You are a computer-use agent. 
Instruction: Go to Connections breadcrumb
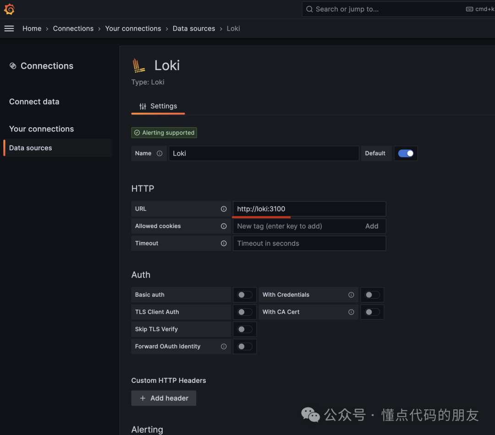click(x=73, y=28)
